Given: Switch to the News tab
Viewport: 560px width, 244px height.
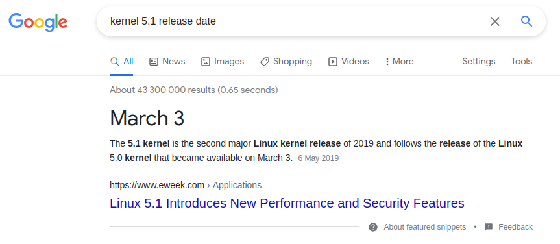Looking at the screenshot, I should tap(167, 62).
